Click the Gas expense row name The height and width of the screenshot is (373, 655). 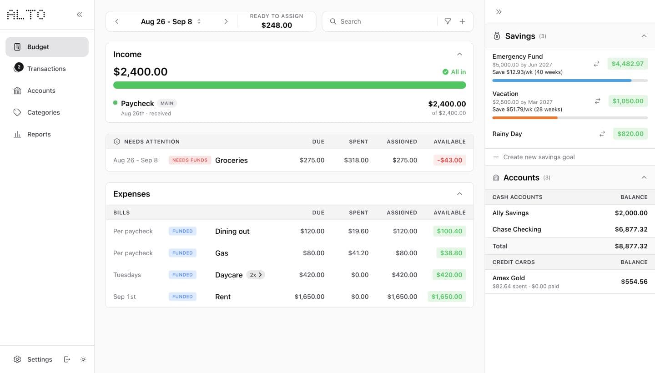coord(222,253)
